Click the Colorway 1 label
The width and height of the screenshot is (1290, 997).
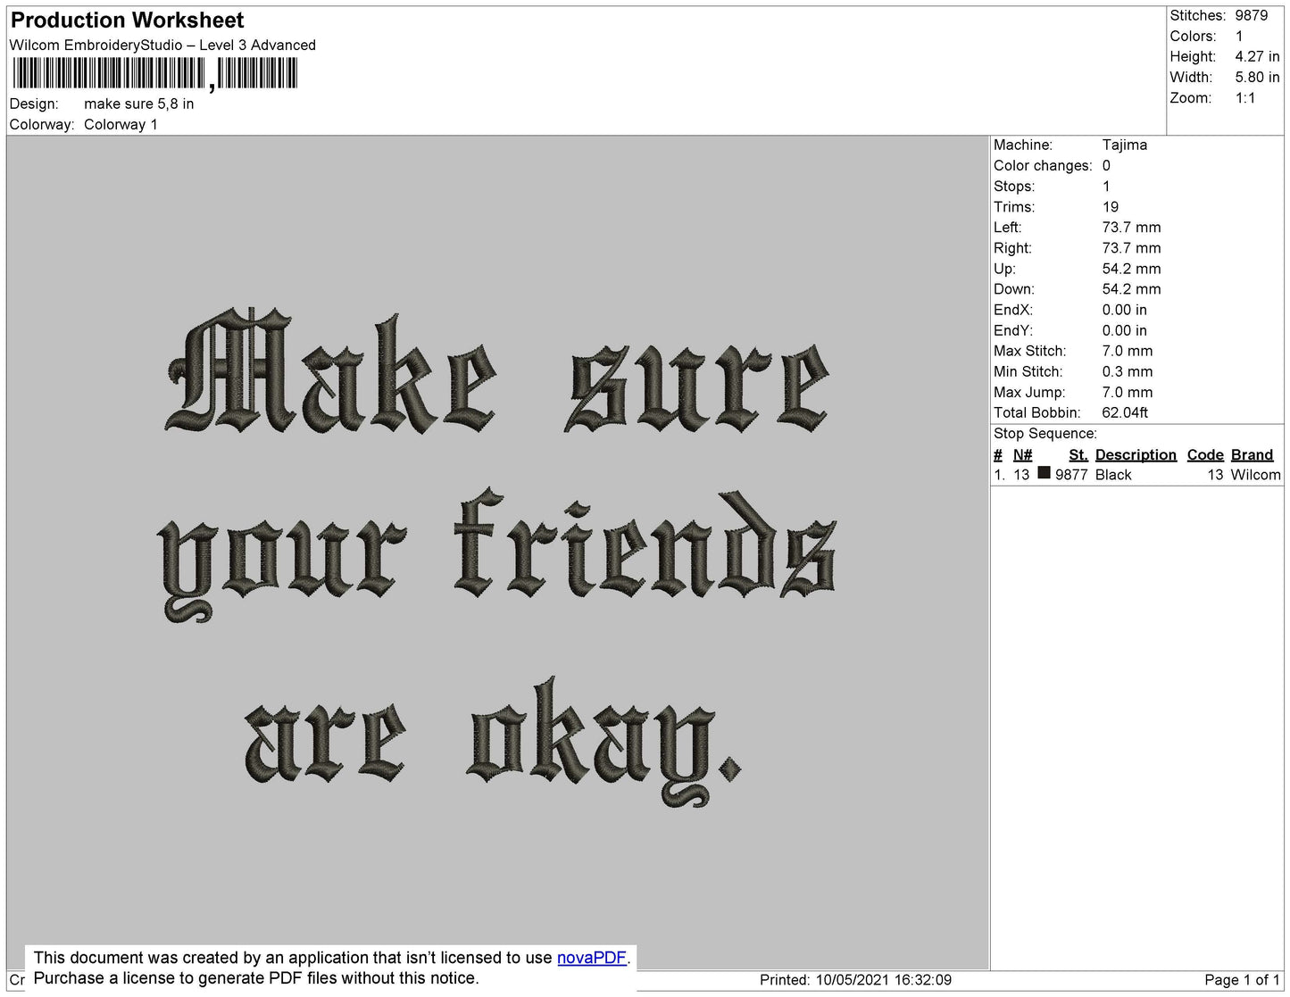click(121, 124)
